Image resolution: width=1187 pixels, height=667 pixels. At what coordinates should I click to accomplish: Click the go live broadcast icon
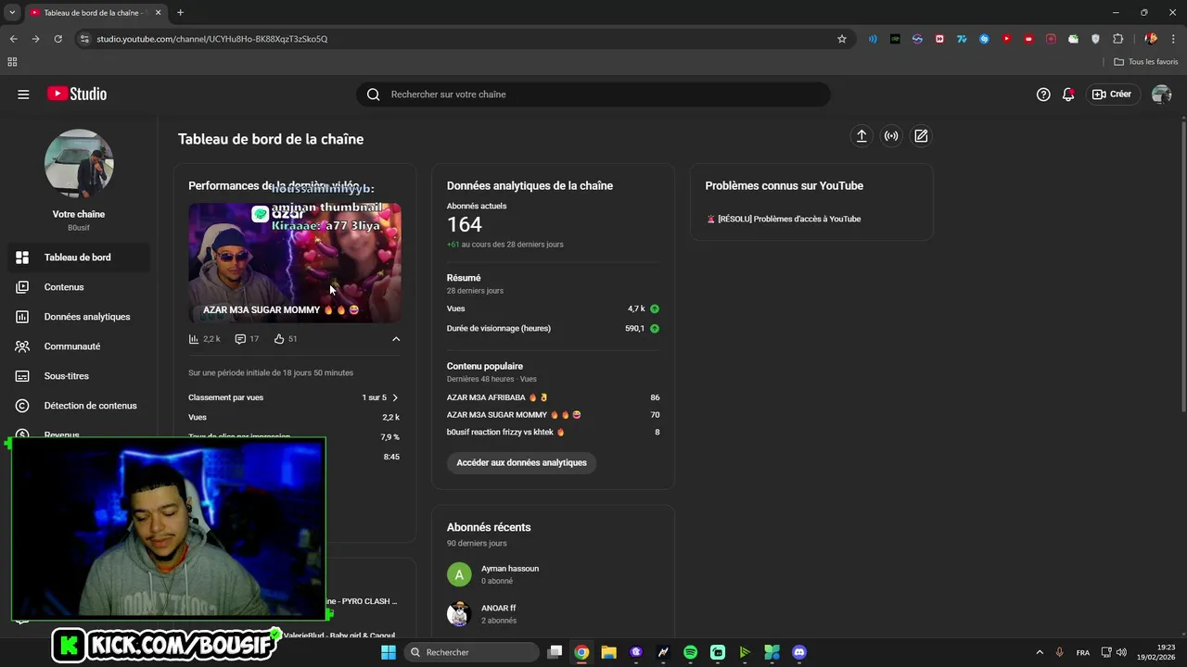point(891,136)
